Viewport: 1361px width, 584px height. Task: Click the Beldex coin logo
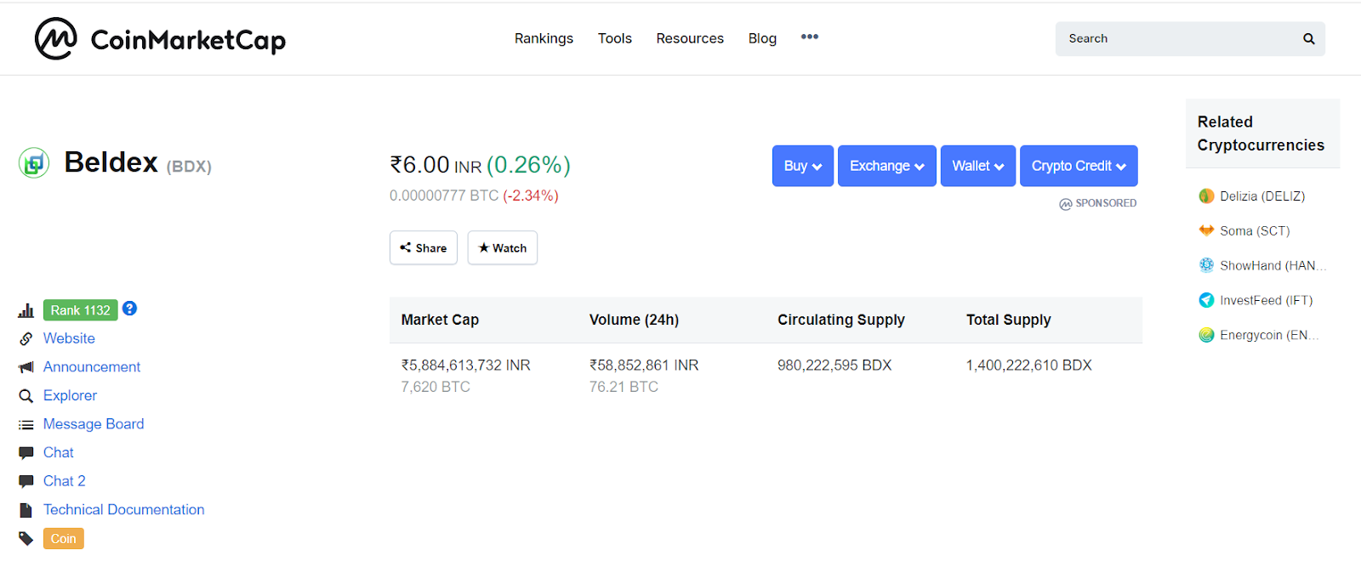34,162
